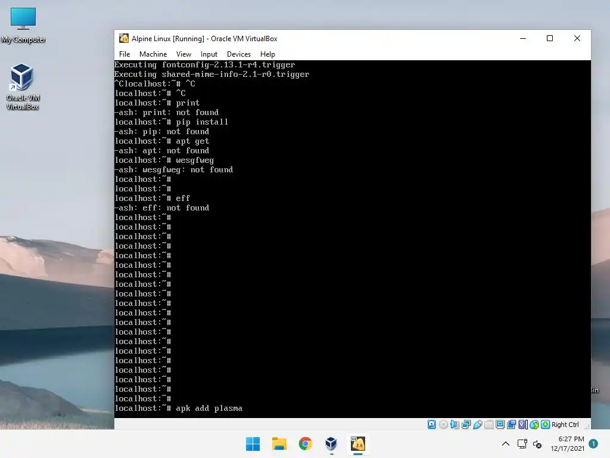Screen dimensions: 610x458
Task: Click the 'apk add plasma' command line
Action: click(x=179, y=408)
